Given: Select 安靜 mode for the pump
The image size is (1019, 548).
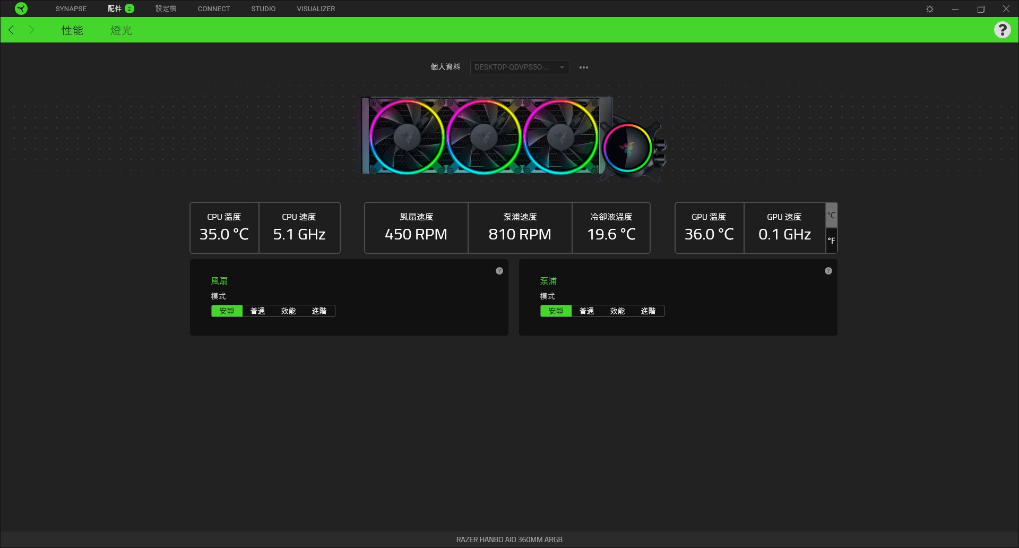Looking at the screenshot, I should coord(556,311).
